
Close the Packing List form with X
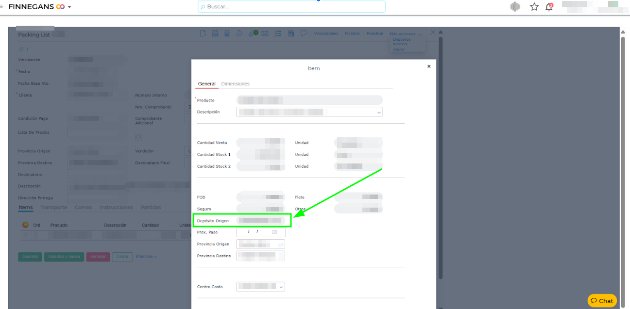[x=433, y=33]
